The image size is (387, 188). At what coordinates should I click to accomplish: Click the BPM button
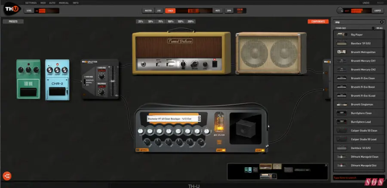point(229,11)
